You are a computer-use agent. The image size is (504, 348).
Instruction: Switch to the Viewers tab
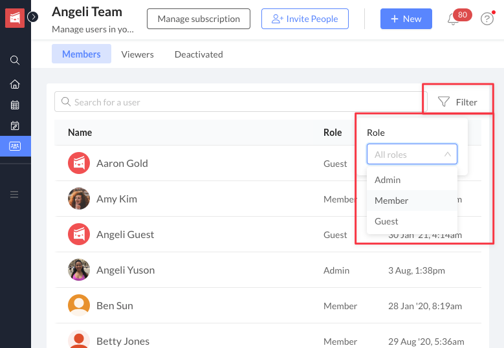coord(137,54)
